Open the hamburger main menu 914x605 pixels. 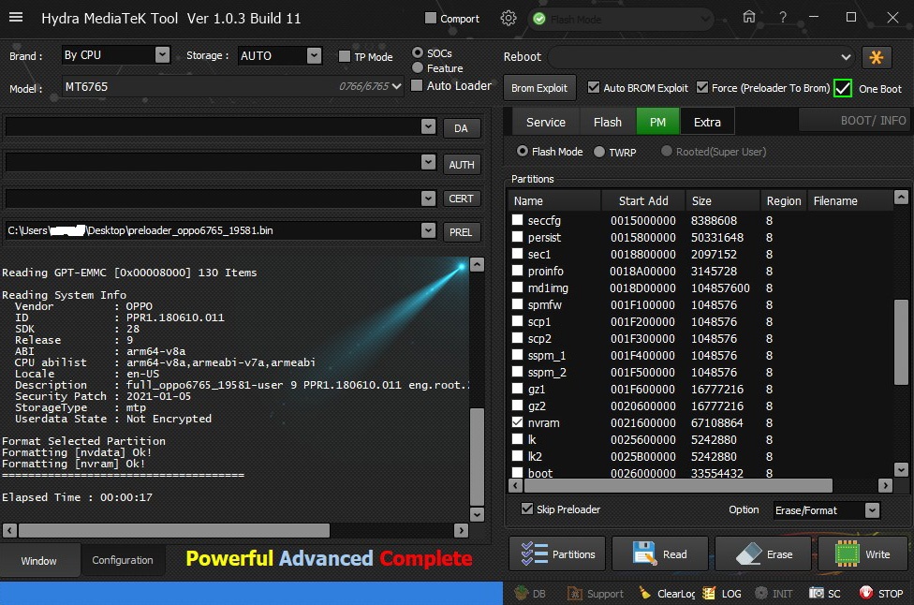click(16, 18)
